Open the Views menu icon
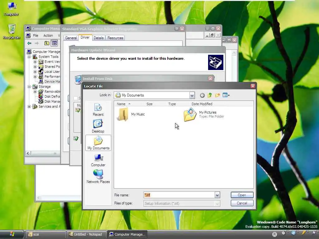Viewport: 319px width, 239px height. tap(226, 95)
